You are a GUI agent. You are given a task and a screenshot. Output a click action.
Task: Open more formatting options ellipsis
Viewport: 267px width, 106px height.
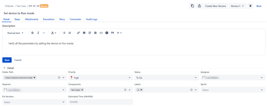pyautogui.click(x=44, y=33)
